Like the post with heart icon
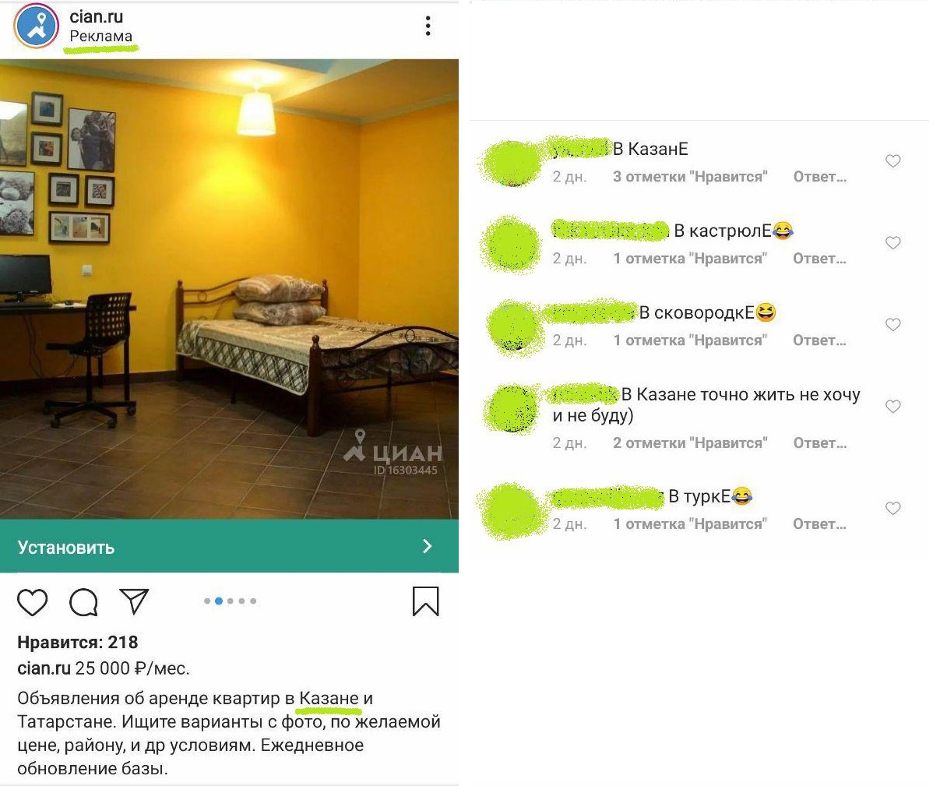Viewport: 940px width, 786px height. coord(33,602)
